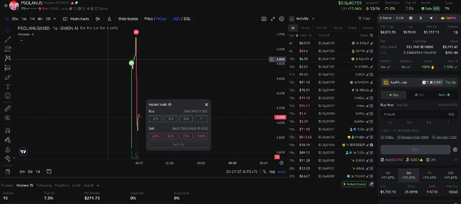The image size is (461, 204).
Task: Open instant trade popup settings icon
Action: pos(170,104)
